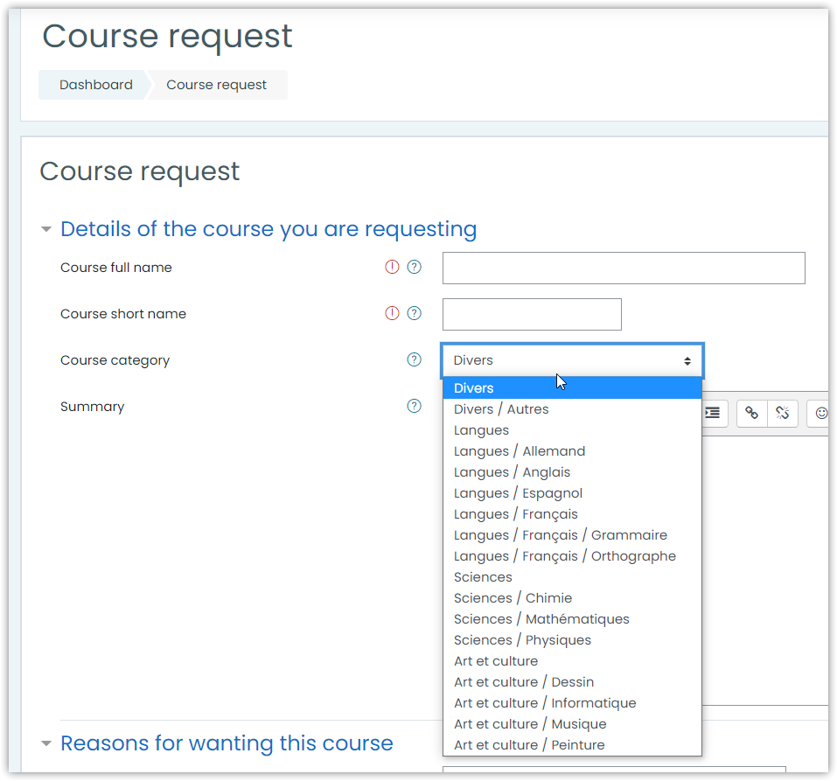Select Sciences / Physiques option

[572, 640]
